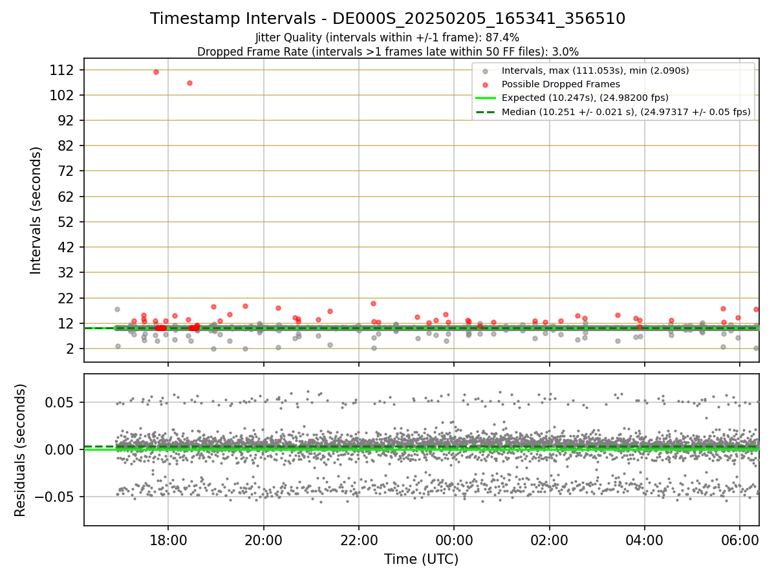
Task: Click the "Time (UTC)" x-axis label
Action: tap(421, 559)
